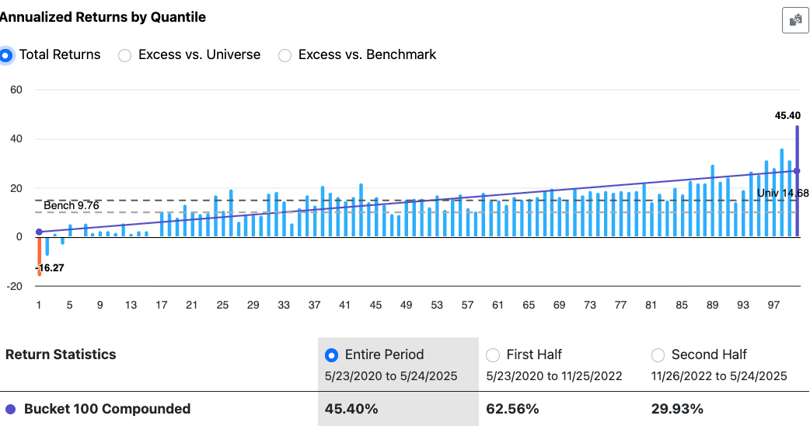The width and height of the screenshot is (810, 426).
Task: Choose Excess vs. Benchmark option
Action: 285,55
